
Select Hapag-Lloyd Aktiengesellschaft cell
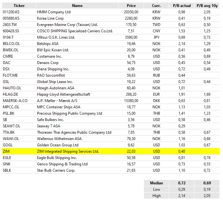coord(77,94)
